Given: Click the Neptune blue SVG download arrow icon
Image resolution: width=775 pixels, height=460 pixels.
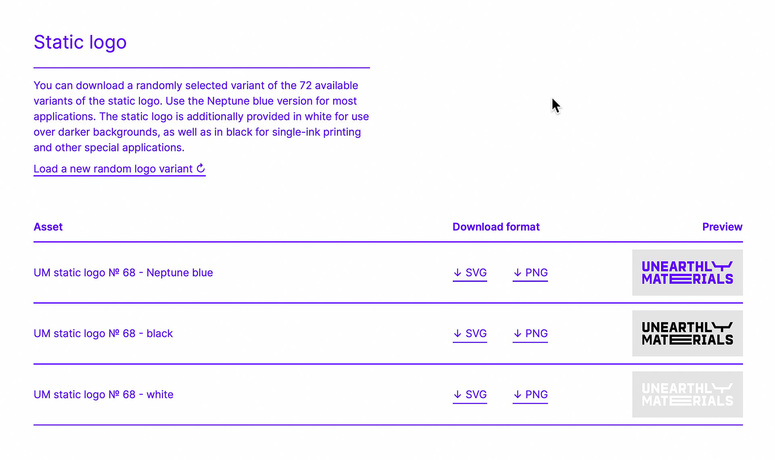Looking at the screenshot, I should tap(457, 273).
